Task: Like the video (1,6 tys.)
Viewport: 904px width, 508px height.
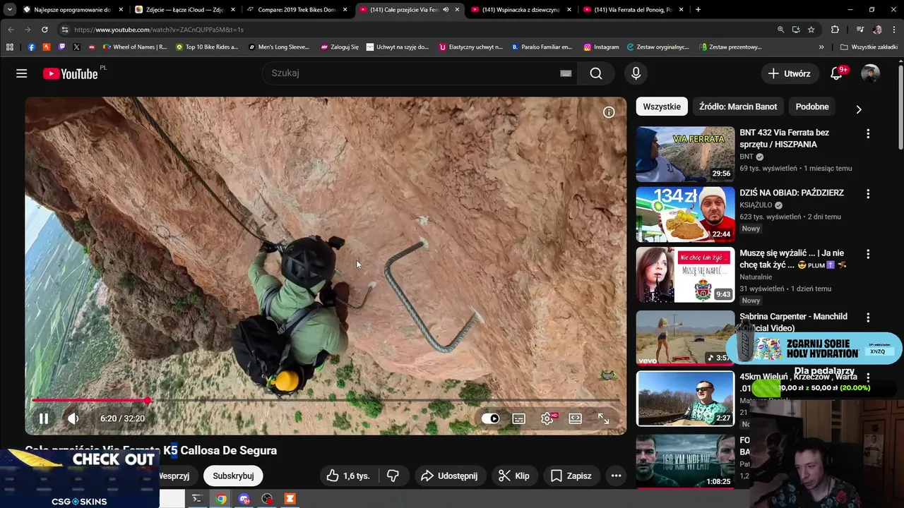Action: pos(348,476)
